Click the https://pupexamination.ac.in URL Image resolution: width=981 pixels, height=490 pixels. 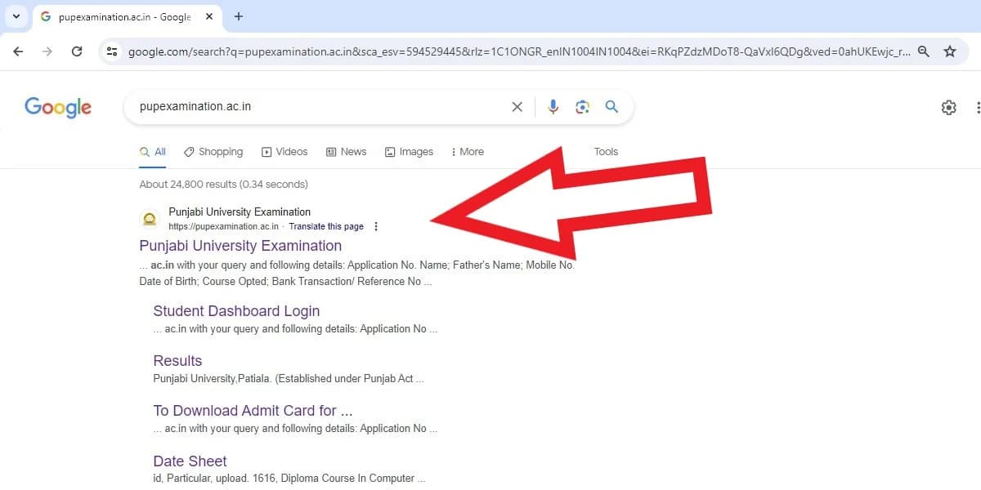tap(224, 226)
